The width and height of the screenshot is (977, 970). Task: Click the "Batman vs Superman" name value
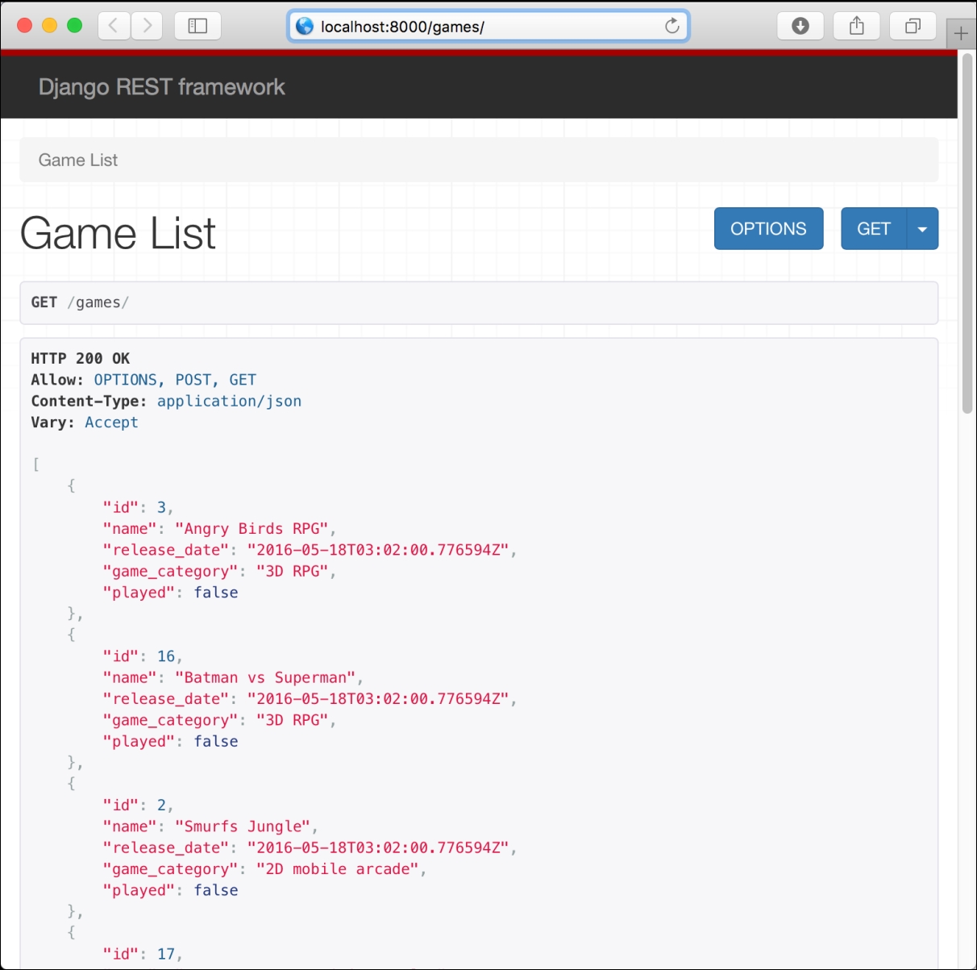pyautogui.click(x=265, y=678)
